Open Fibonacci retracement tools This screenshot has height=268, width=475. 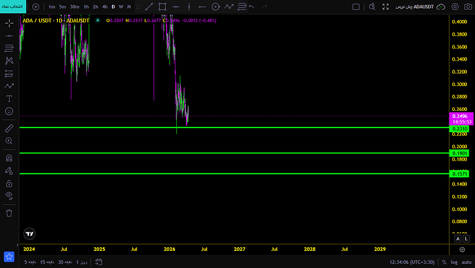(9, 48)
